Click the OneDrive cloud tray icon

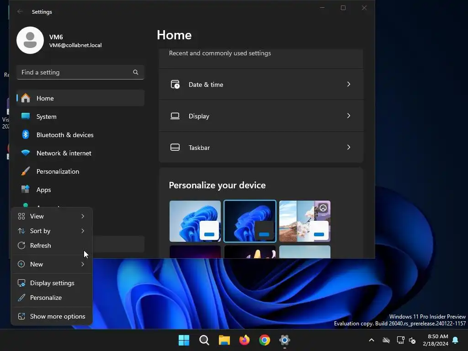point(386,340)
